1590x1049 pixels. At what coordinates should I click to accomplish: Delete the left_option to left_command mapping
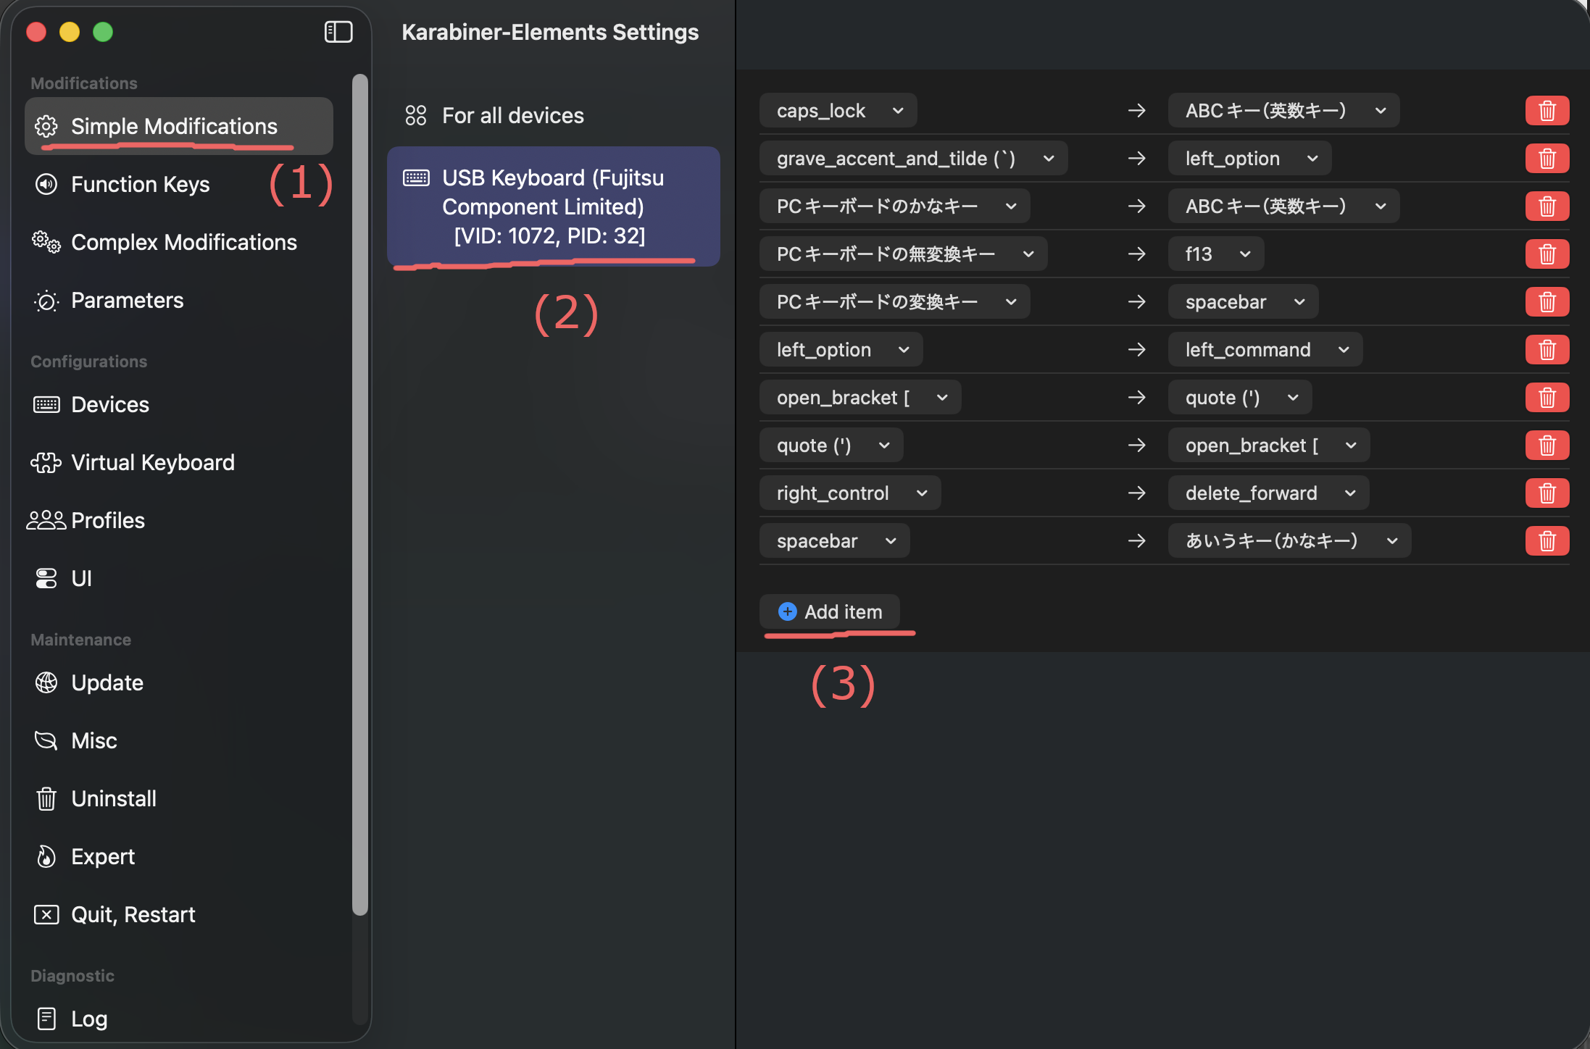(x=1547, y=350)
